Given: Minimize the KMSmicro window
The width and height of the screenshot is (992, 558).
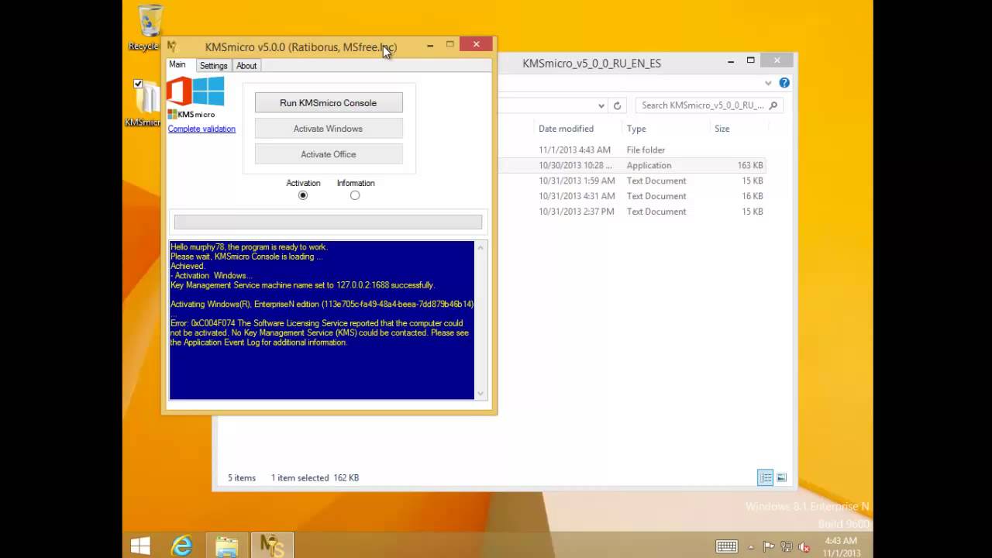Looking at the screenshot, I should click(430, 46).
